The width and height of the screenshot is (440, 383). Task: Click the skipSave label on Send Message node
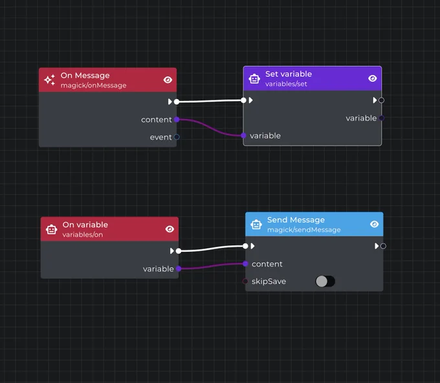(x=269, y=281)
